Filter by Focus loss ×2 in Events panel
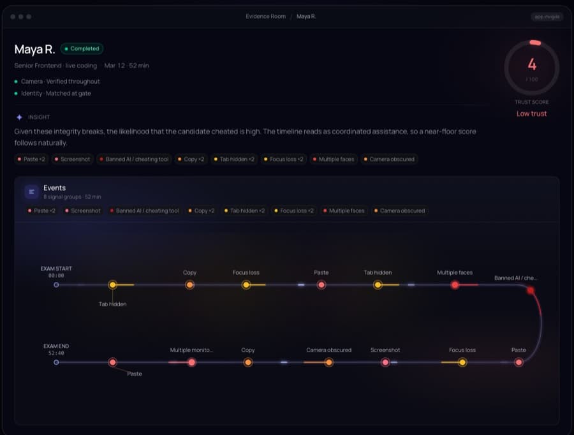574x435 pixels. click(x=294, y=211)
